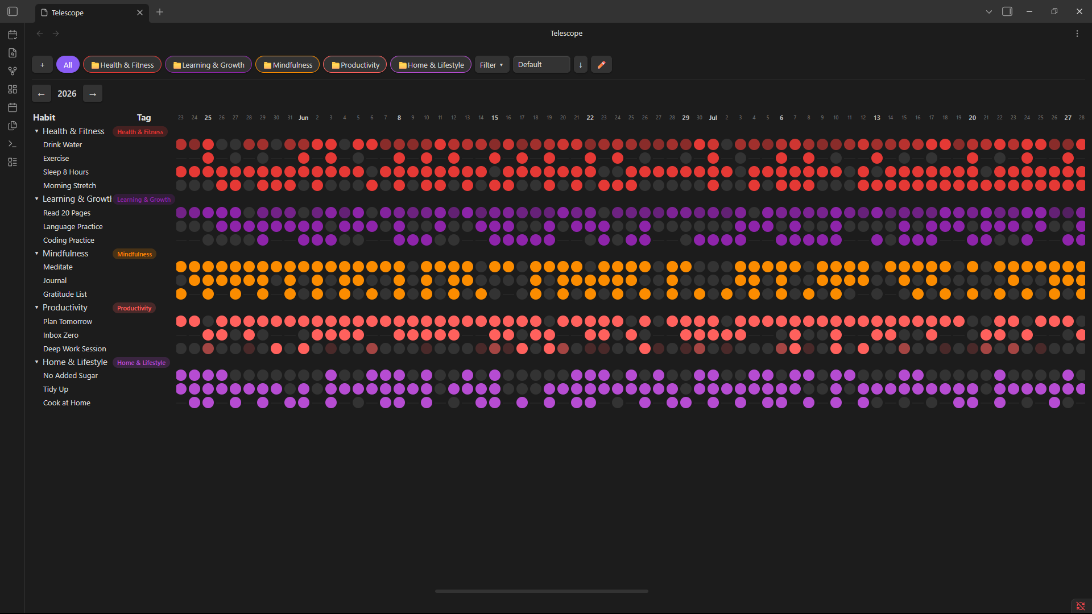
Task: Open the graph view ribbon icon
Action: click(x=13, y=71)
